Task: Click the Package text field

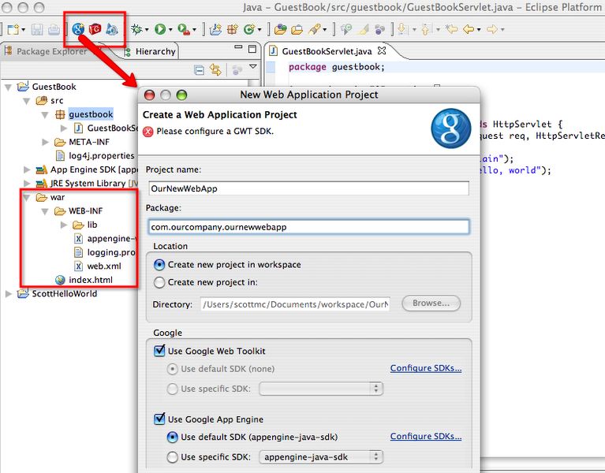Action: 308,227
